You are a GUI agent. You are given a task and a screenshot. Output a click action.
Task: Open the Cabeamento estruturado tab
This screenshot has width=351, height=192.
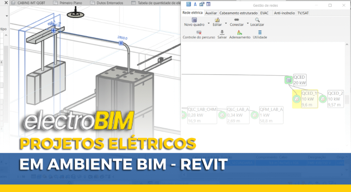pyautogui.click(x=239, y=13)
